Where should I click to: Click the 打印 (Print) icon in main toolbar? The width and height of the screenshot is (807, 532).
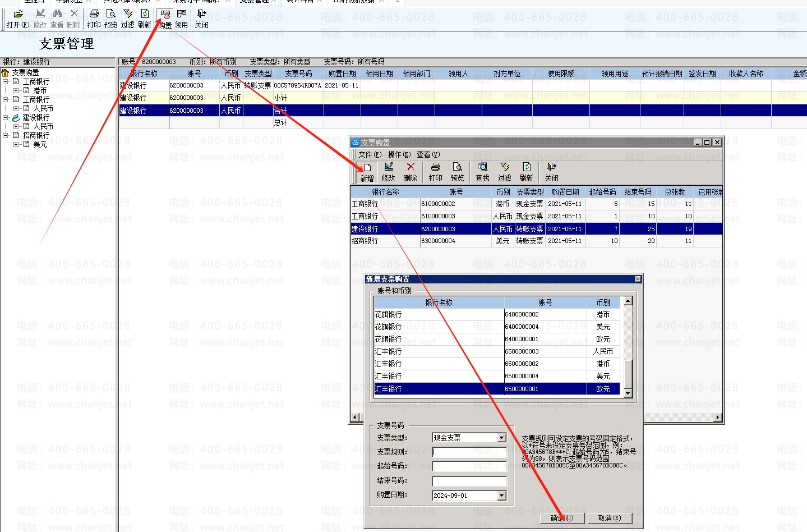click(94, 19)
